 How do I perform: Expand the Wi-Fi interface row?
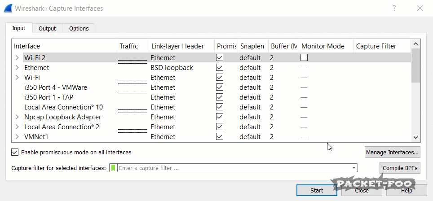coord(18,78)
